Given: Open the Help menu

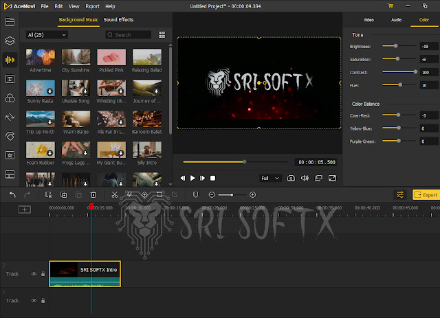Looking at the screenshot, I should [x=110, y=6].
